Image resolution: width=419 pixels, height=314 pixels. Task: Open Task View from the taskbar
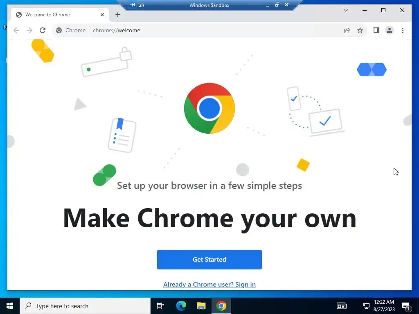pyautogui.click(x=160, y=306)
